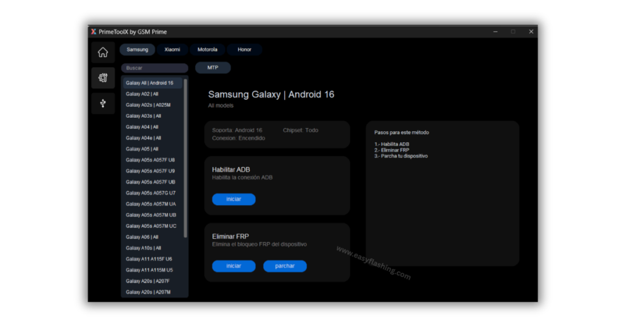
Task: Select Galaxy A20s | A207F
Action: click(x=152, y=281)
